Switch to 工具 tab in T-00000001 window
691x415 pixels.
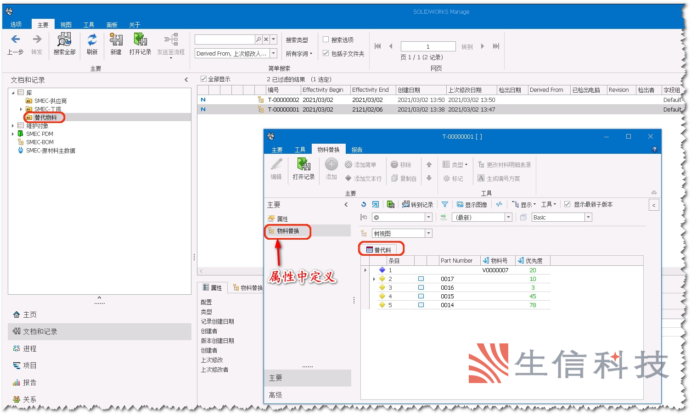[300, 150]
